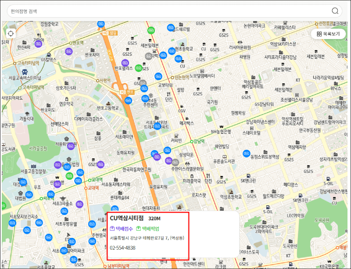Select blue CU marker above 롯데캐슬84 area near 현대자동차
The height and width of the screenshot is (269, 351).
coord(115,208)
